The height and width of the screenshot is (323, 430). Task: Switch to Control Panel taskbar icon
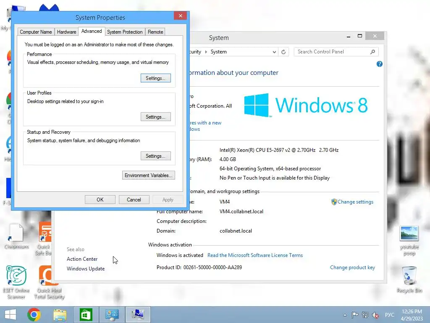tap(112, 315)
